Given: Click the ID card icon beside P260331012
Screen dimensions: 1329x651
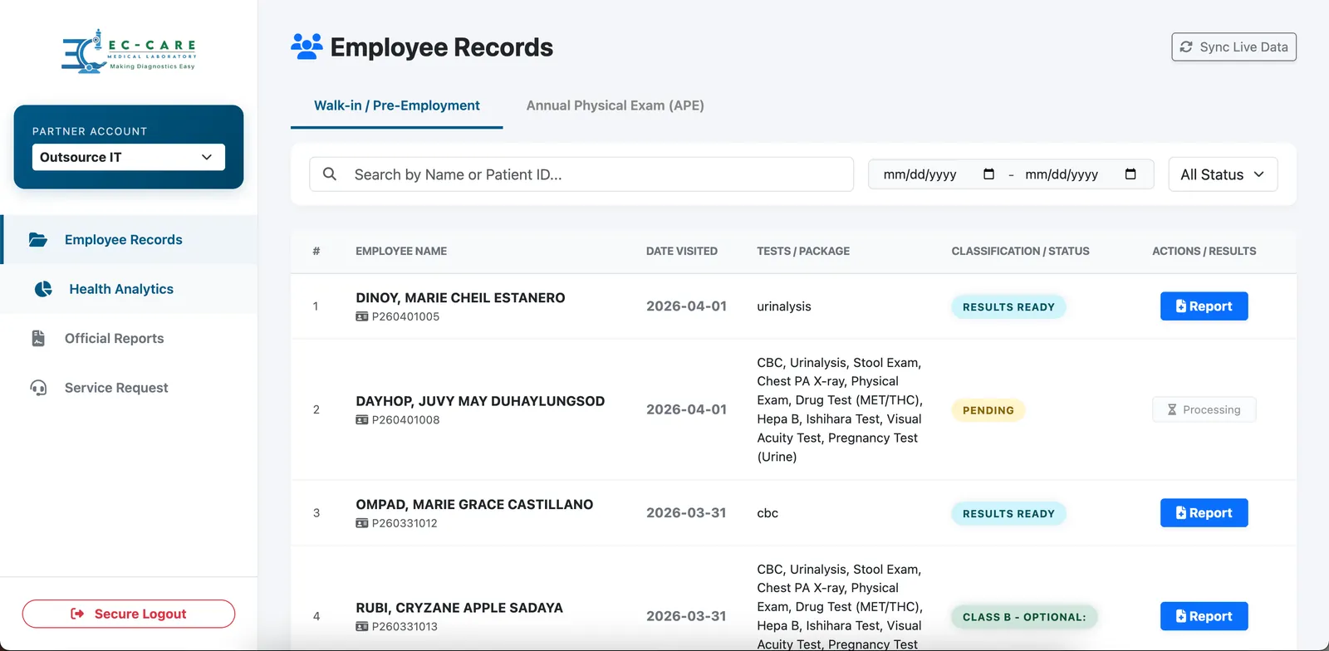Looking at the screenshot, I should [x=362, y=523].
